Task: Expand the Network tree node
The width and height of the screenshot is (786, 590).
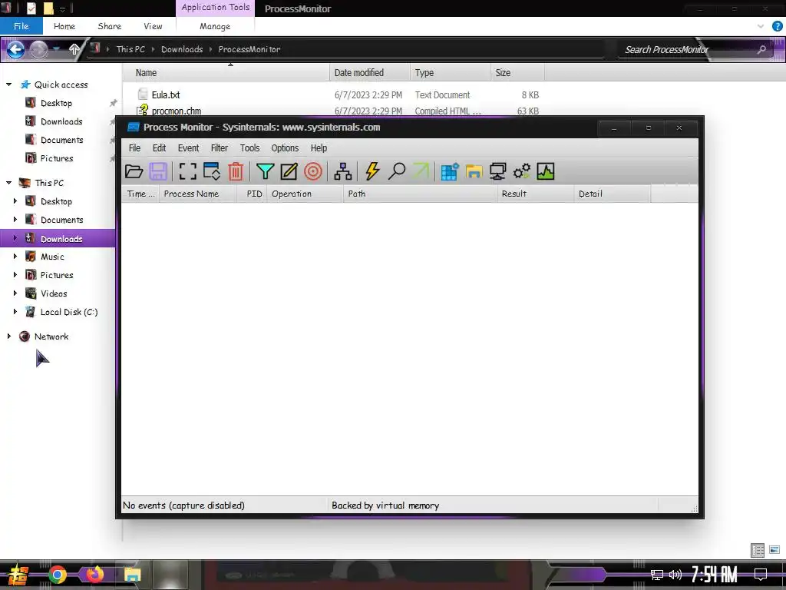Action: pos(9,336)
